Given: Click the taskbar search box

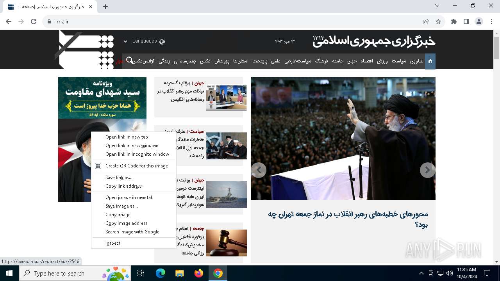Looking at the screenshot, I should [x=75, y=273].
